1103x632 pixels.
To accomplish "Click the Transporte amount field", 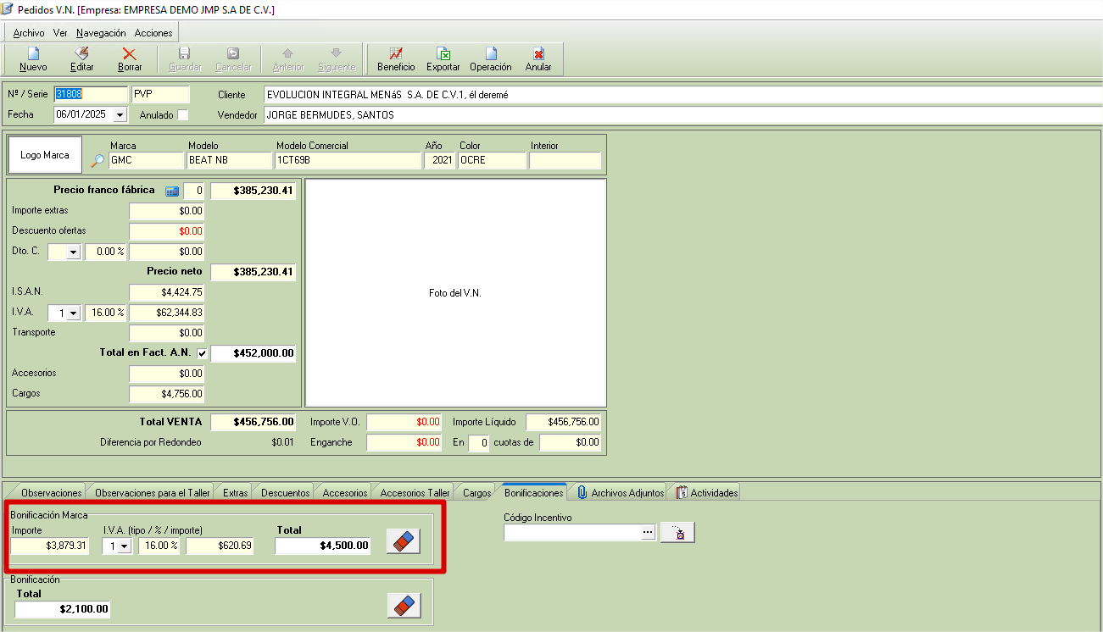I will point(167,333).
